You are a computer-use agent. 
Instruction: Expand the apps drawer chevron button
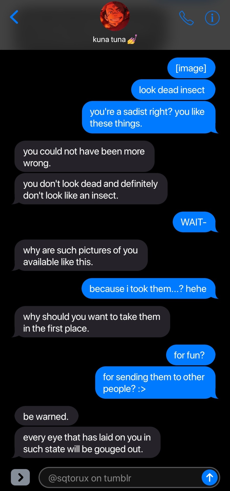[x=20, y=477]
